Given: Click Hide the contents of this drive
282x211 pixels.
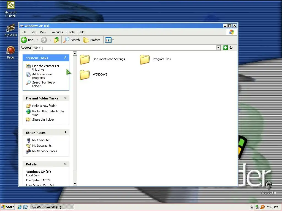Looking at the screenshot, I should [46, 68].
